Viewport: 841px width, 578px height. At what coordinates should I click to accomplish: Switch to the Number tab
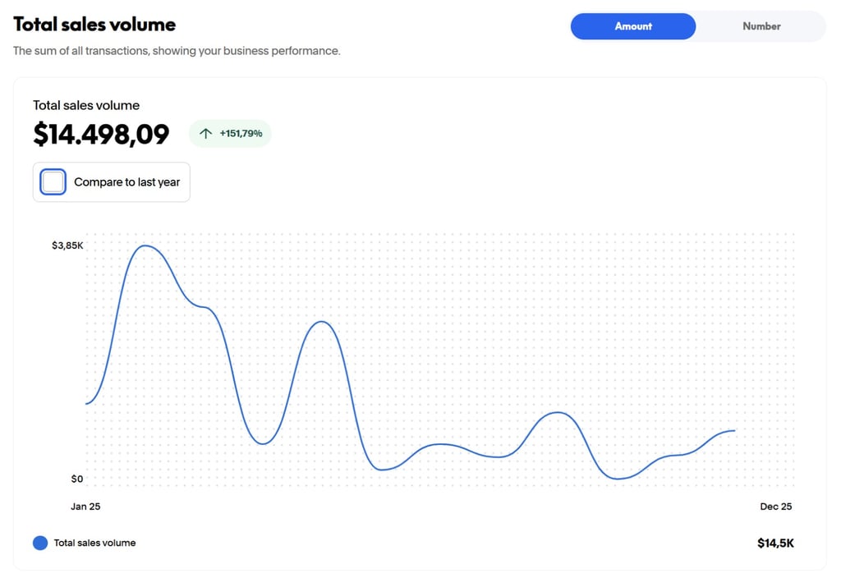[761, 26]
